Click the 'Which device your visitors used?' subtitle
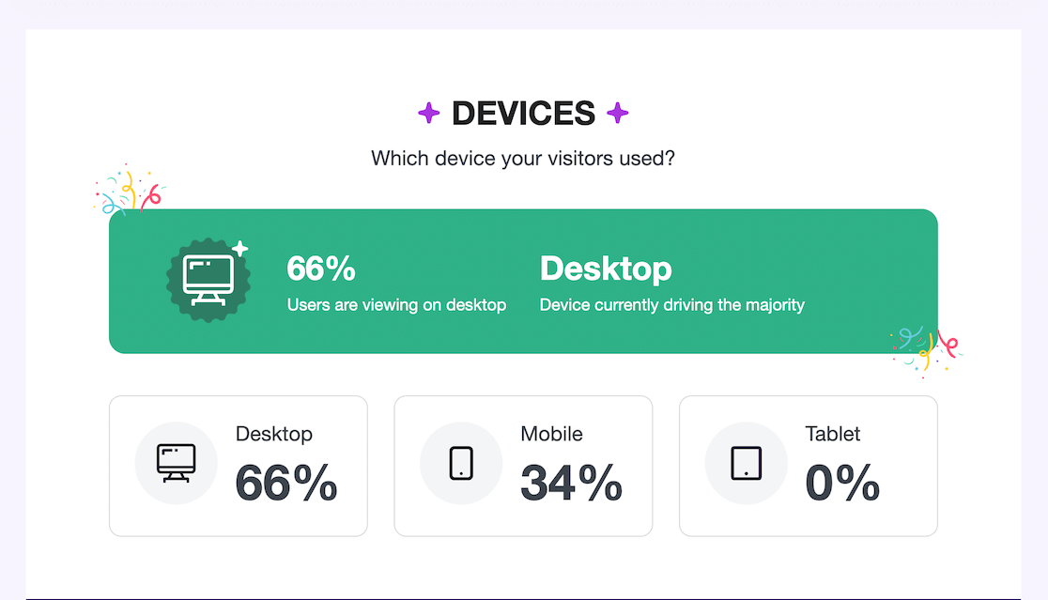Viewport: 1048px width, 600px height. (523, 158)
